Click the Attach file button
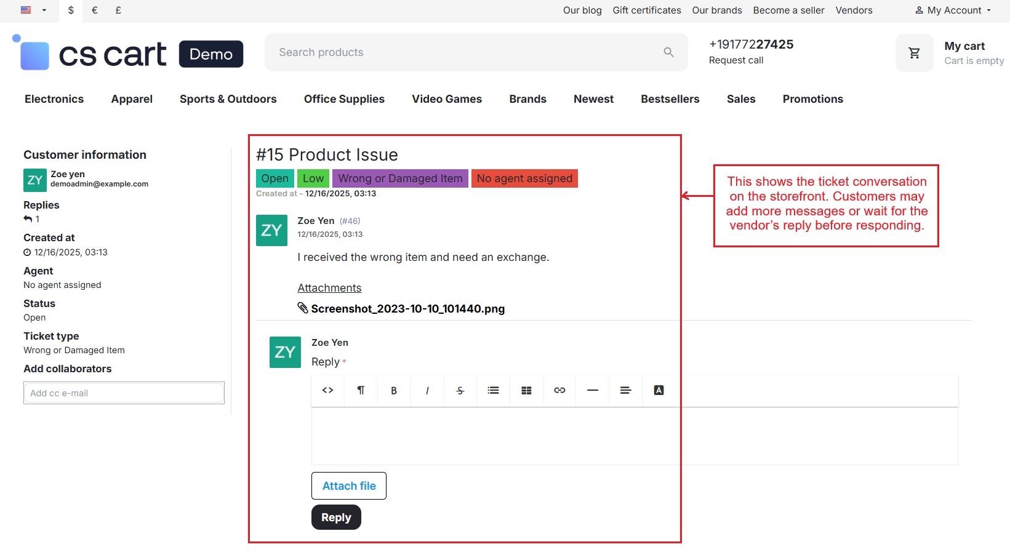Viewport: 1010px width, 555px height. click(x=348, y=486)
